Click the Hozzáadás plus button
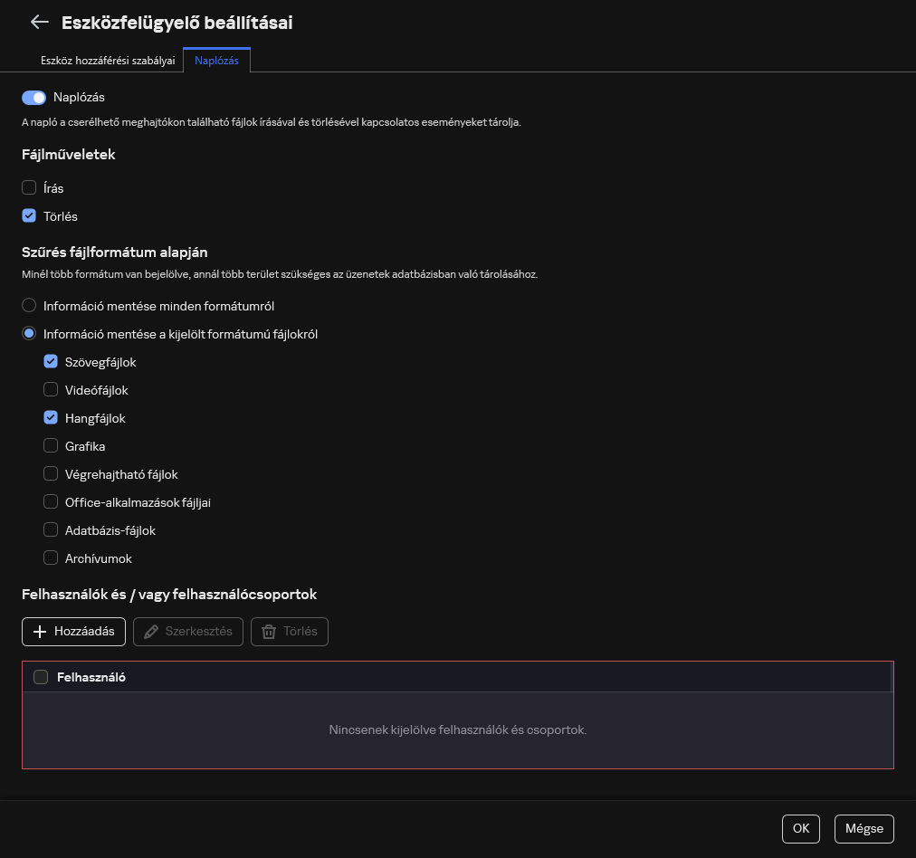This screenshot has height=858, width=916. click(x=74, y=632)
